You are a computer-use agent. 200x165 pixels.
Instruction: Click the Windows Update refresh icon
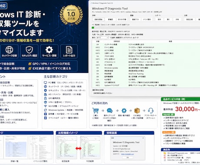coord(45,110)
